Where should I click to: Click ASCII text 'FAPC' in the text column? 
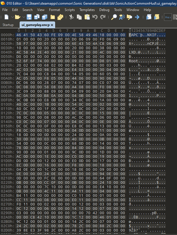click(133, 35)
